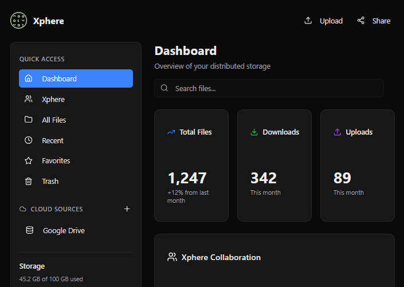Click the 45.2 GB of 100 GB used text
Image resolution: width=404 pixels, height=287 pixels.
point(51,279)
